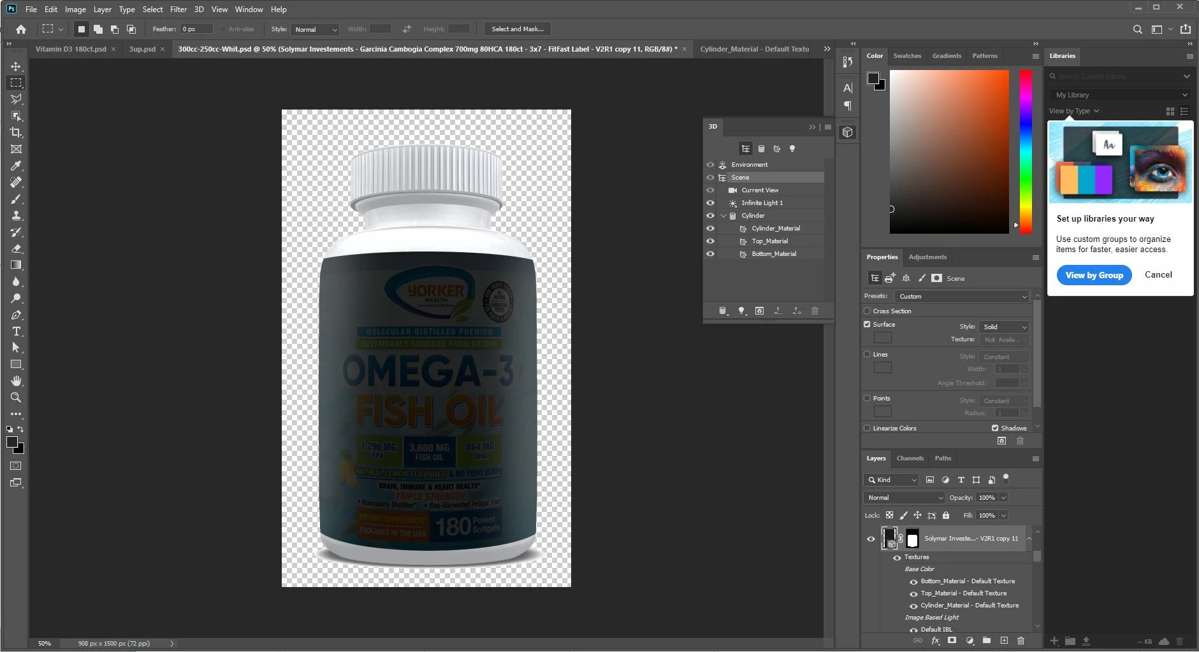Enable the Lines checkbox
The width and height of the screenshot is (1199, 652).
tap(867, 354)
